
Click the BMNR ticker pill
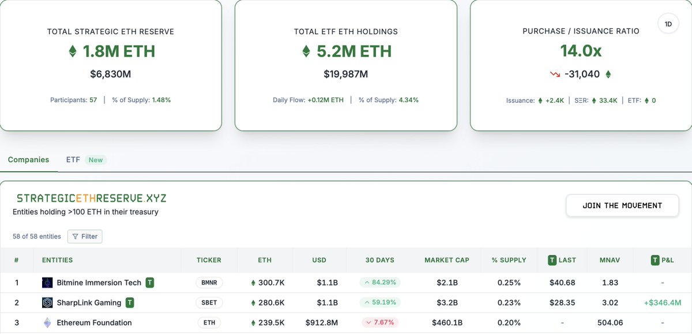(x=209, y=283)
